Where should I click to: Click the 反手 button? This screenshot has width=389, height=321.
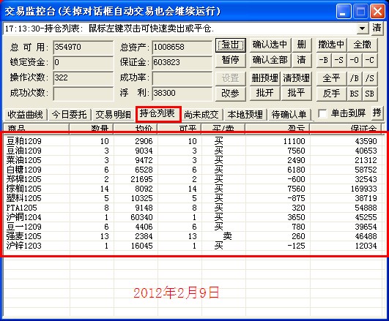click(x=331, y=94)
